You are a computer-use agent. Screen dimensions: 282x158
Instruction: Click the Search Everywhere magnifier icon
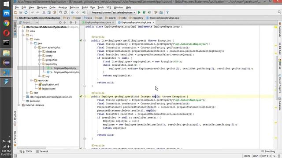pyautogui.click(x=279, y=12)
